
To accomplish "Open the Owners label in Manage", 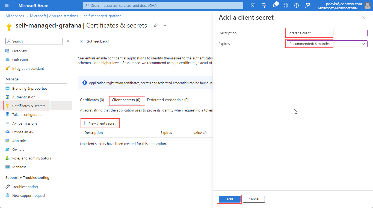I will tap(18, 149).
